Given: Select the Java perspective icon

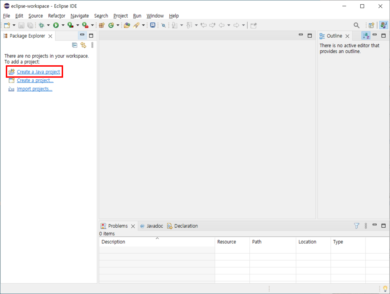Looking at the screenshot, I should click(x=383, y=25).
